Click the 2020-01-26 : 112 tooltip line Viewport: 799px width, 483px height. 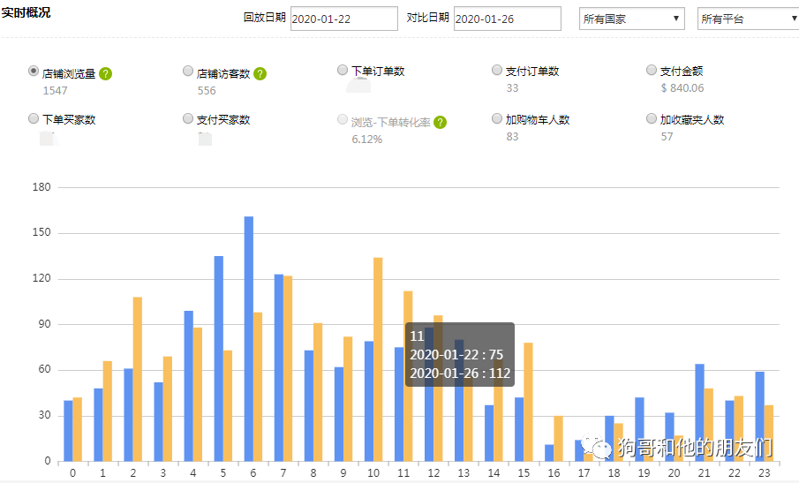[x=460, y=373]
